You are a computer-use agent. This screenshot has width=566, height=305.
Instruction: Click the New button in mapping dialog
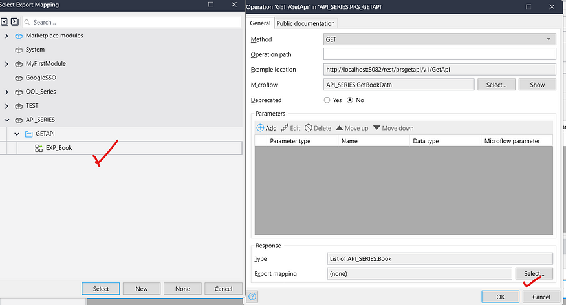tap(142, 289)
